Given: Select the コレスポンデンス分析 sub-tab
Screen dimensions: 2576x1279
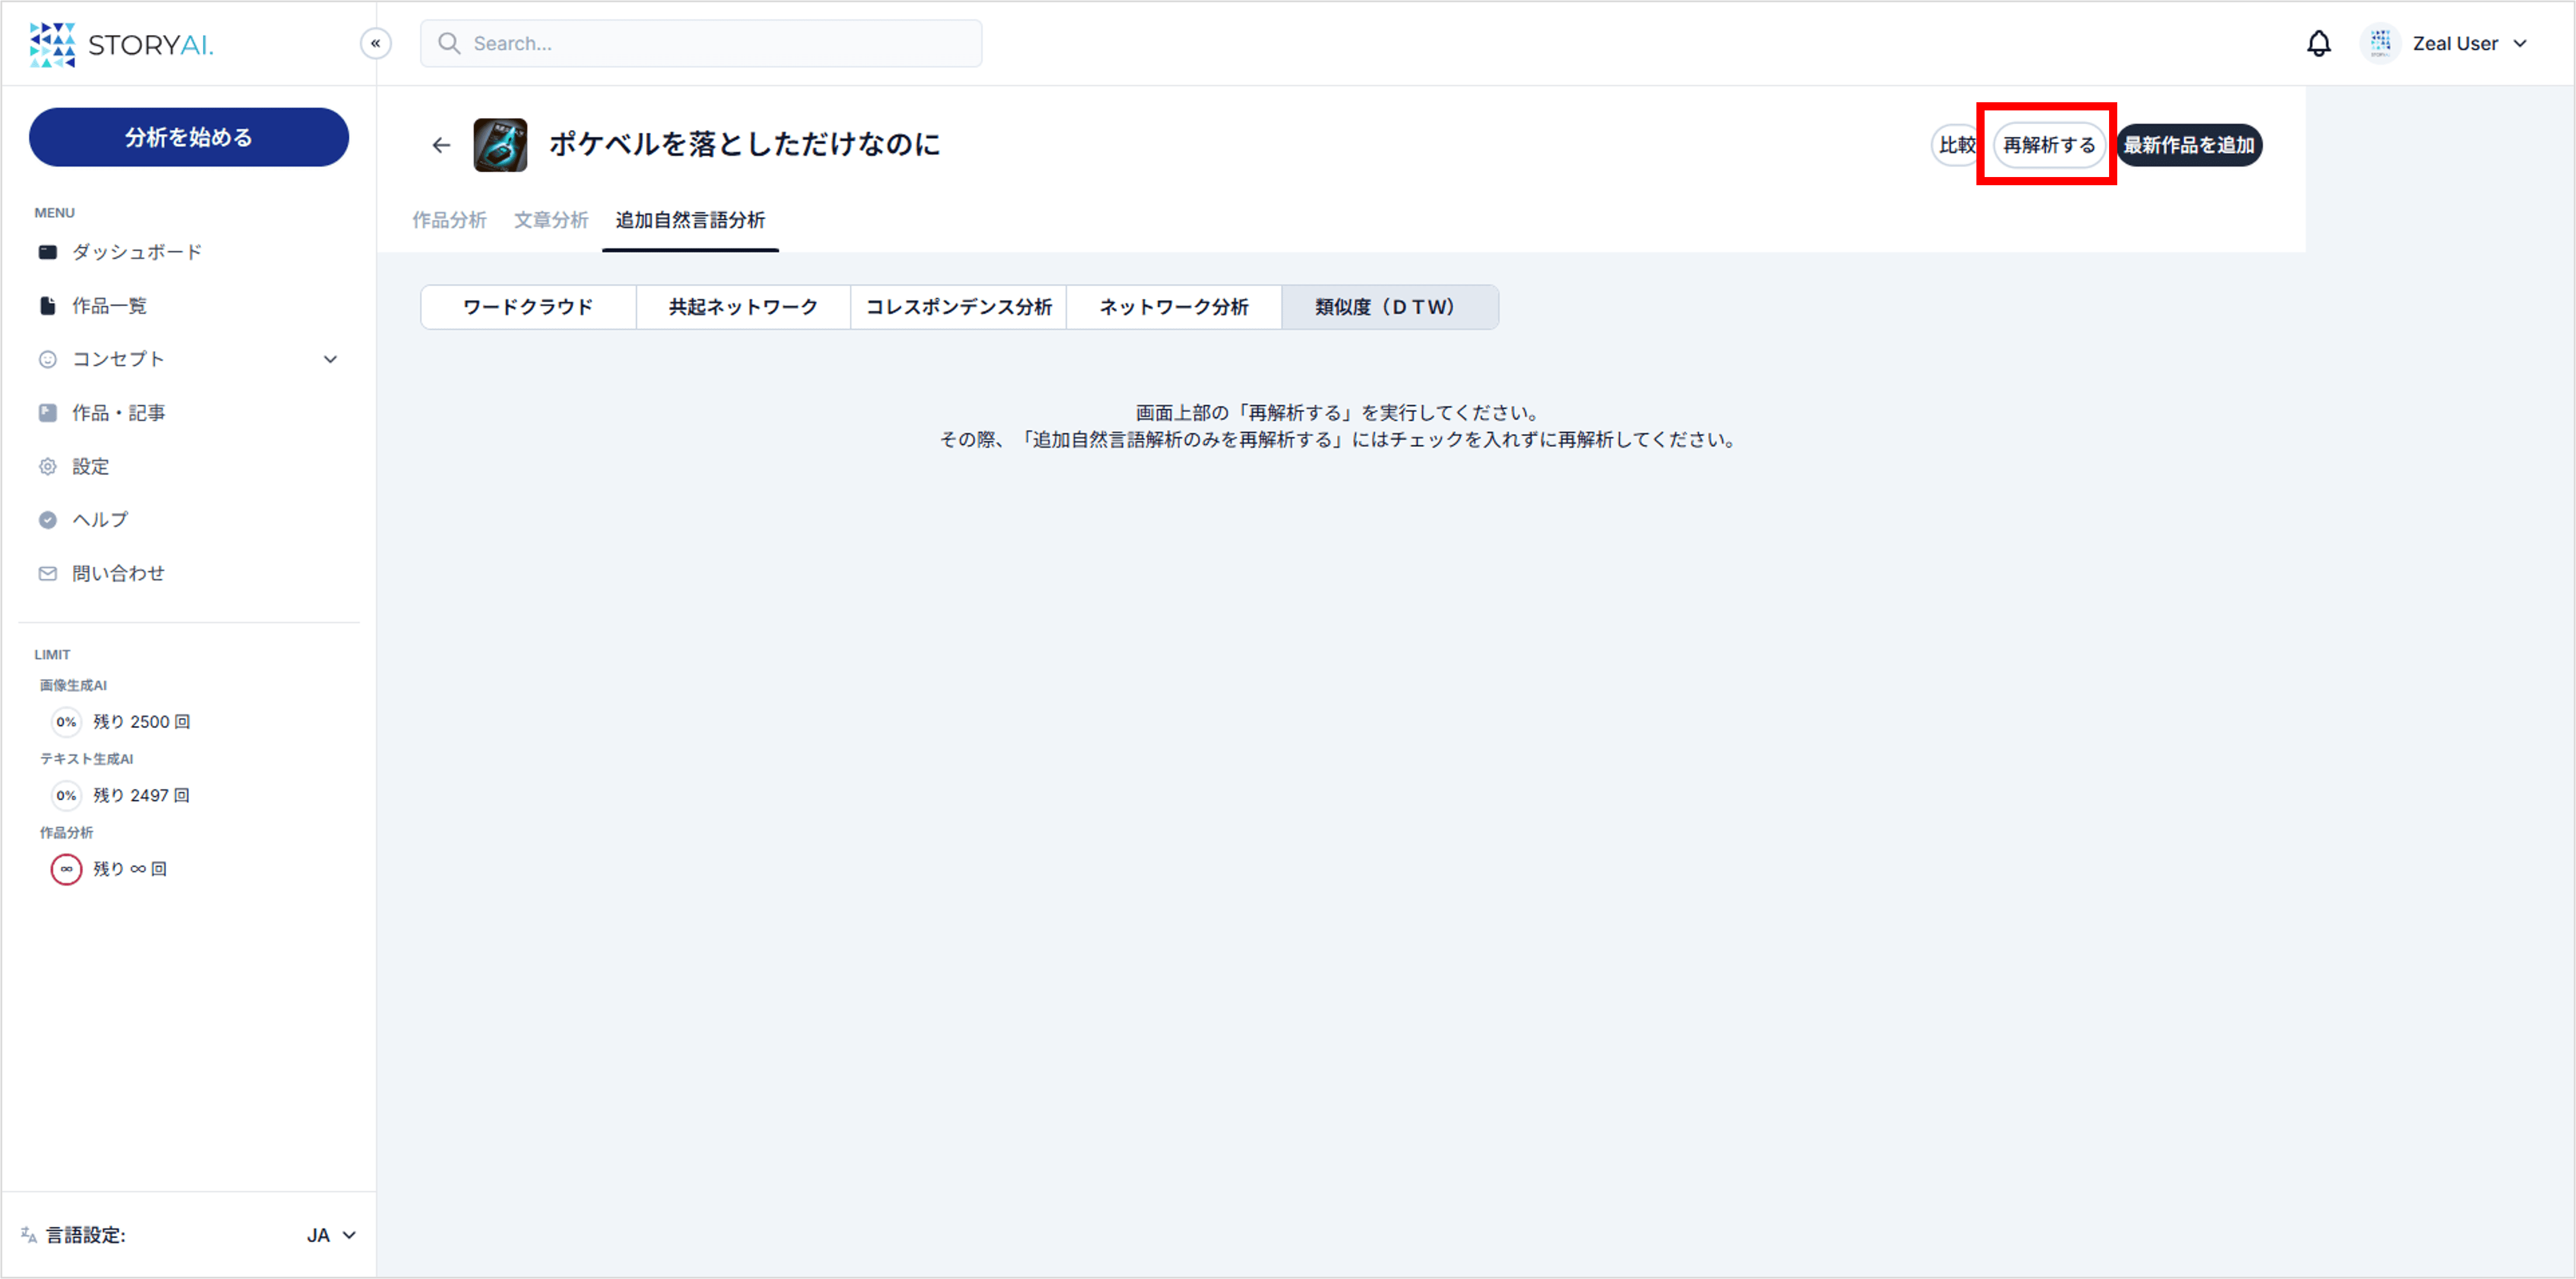Looking at the screenshot, I should [958, 307].
